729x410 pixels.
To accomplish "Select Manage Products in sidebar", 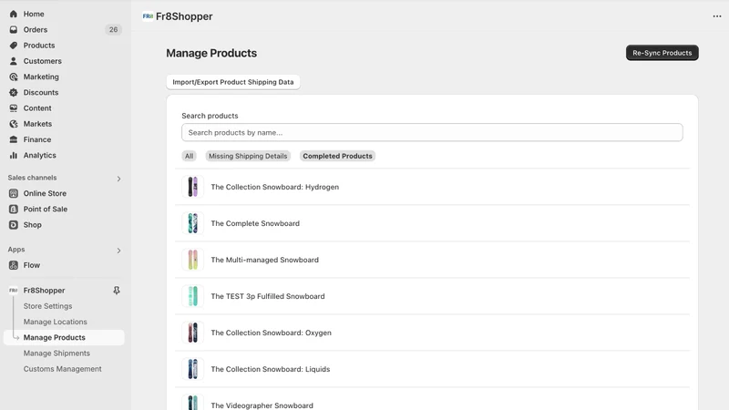I will tap(55, 337).
